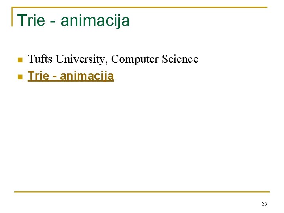Click the word "animacija" in the slide title

click(x=95, y=21)
